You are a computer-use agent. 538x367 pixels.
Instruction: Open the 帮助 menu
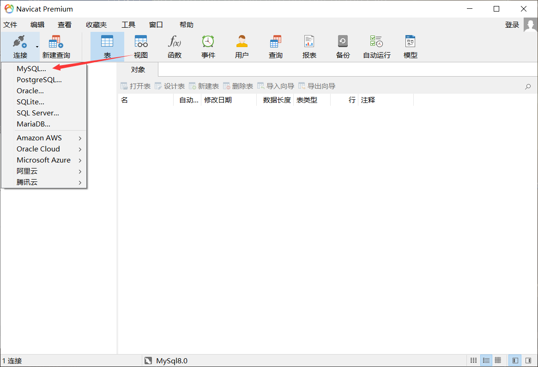click(x=186, y=25)
